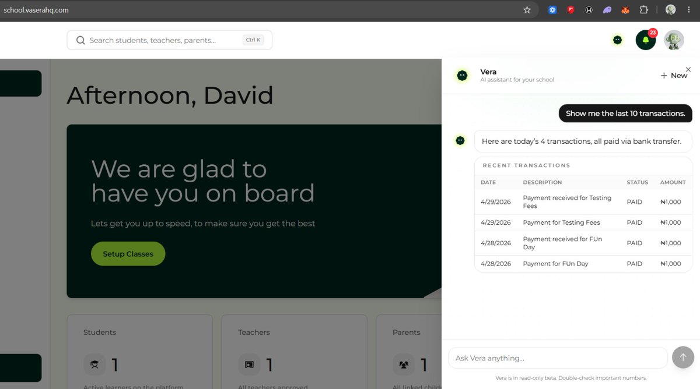Bookmark this page with the star icon

click(x=527, y=10)
